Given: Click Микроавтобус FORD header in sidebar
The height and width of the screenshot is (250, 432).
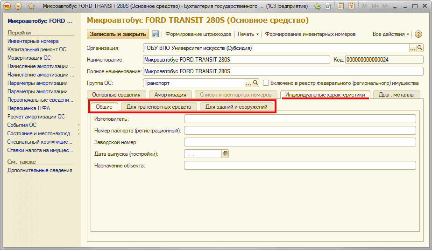Looking at the screenshot, I should pyautogui.click(x=40, y=21).
